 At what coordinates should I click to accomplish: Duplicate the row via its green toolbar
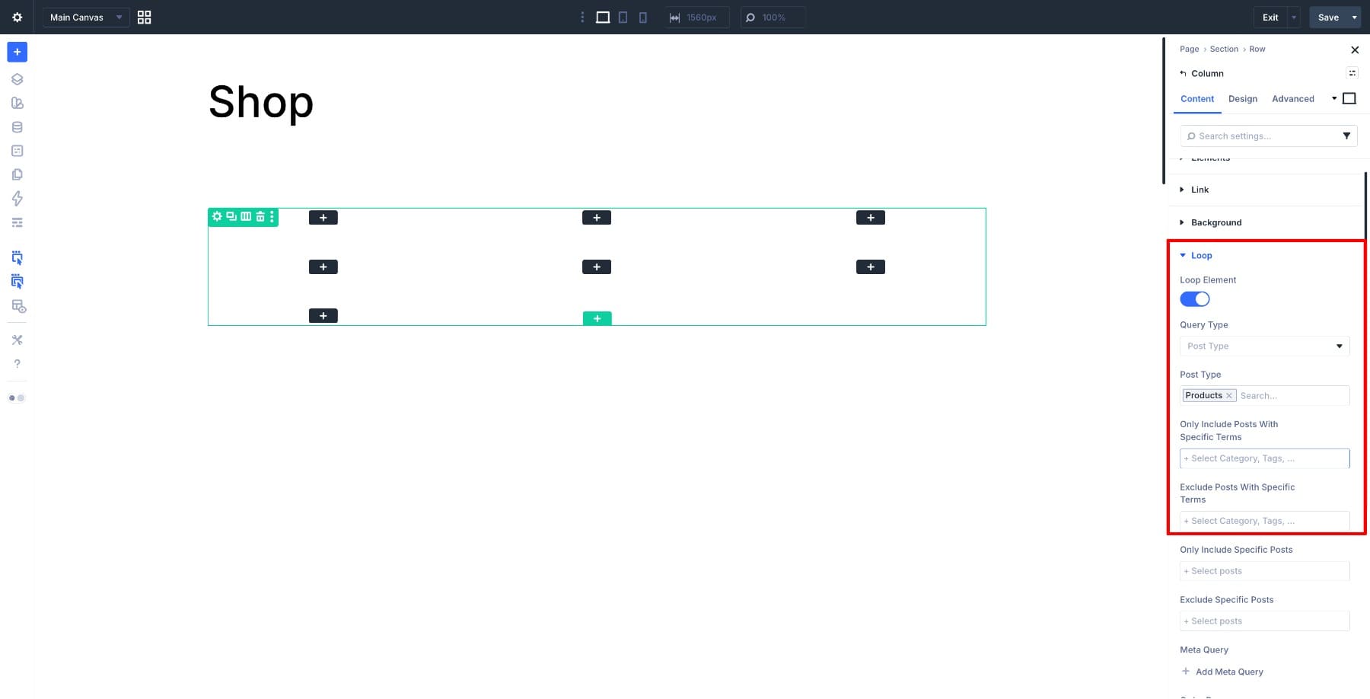click(x=231, y=216)
